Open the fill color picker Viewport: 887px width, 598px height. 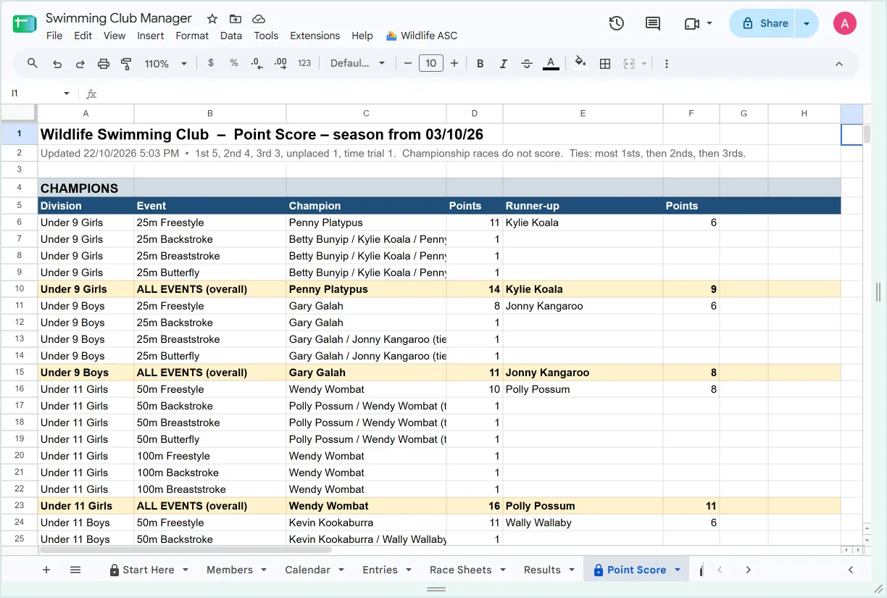[580, 64]
